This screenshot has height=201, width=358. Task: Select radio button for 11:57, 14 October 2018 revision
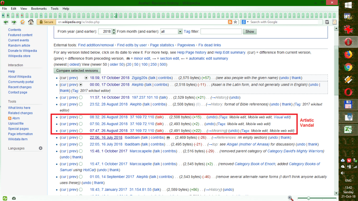(x=81, y=97)
